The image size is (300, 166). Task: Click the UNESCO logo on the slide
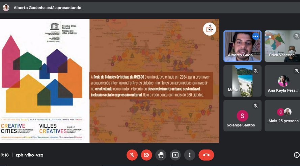tap(55, 26)
